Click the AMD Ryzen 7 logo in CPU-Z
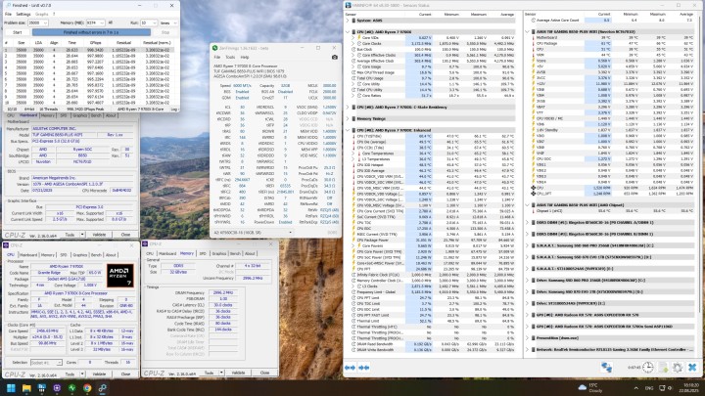 (x=120, y=275)
